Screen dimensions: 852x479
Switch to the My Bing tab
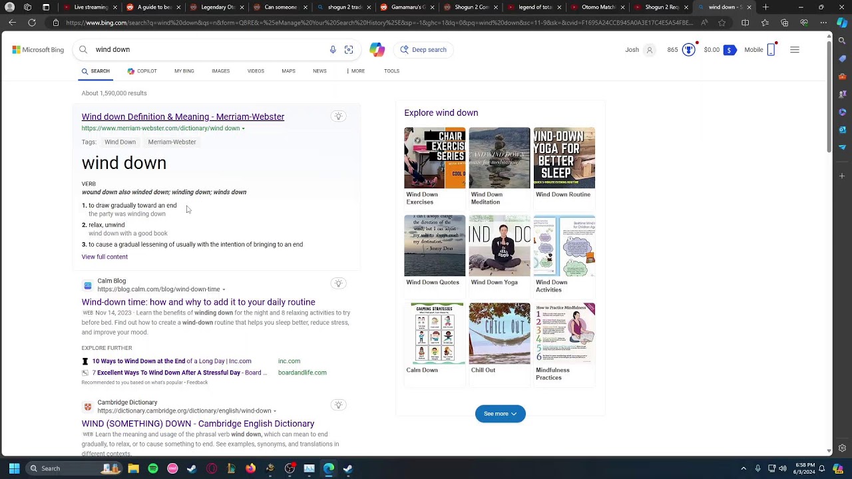pyautogui.click(x=184, y=71)
